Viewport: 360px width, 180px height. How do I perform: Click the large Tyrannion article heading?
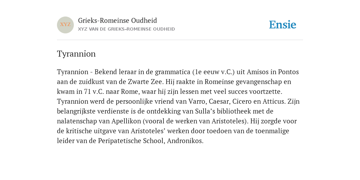pyautogui.click(x=76, y=54)
